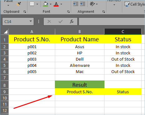Viewport: 145px width, 115px height.
Task: Click empty cell B10 under Product S.No.
Action: [80, 98]
